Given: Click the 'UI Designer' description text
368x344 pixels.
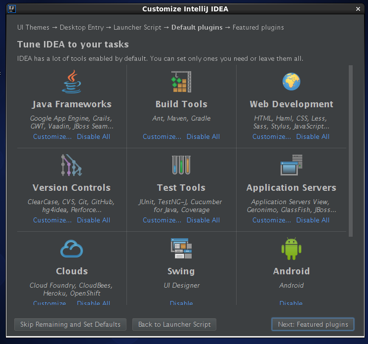Looking at the screenshot, I should tap(181, 286).
